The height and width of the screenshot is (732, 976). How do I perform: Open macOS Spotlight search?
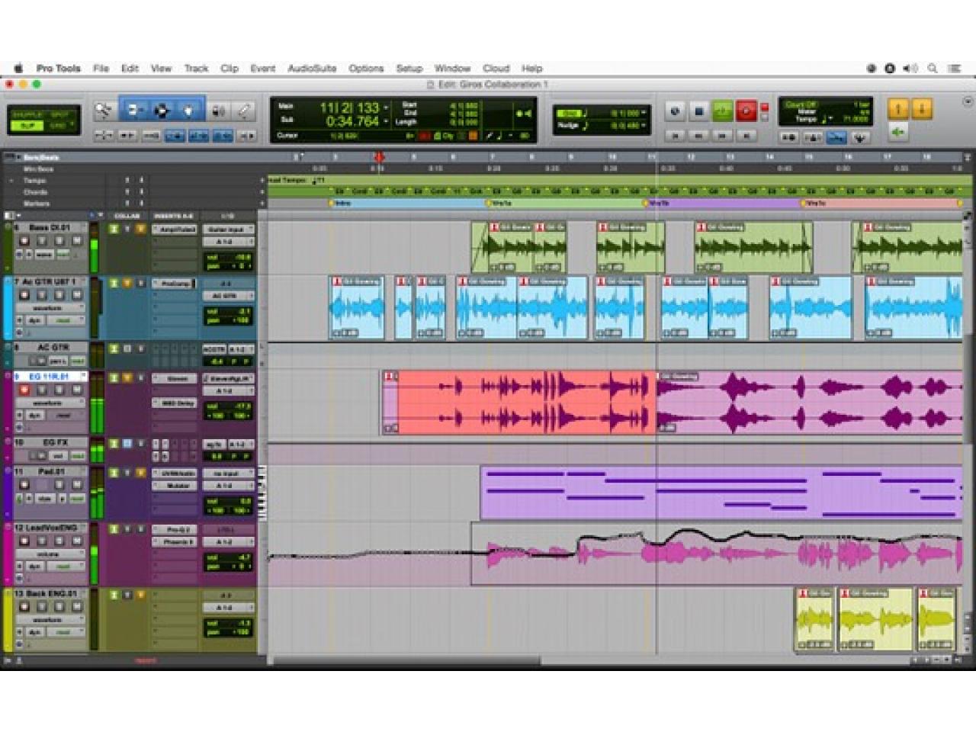932,69
